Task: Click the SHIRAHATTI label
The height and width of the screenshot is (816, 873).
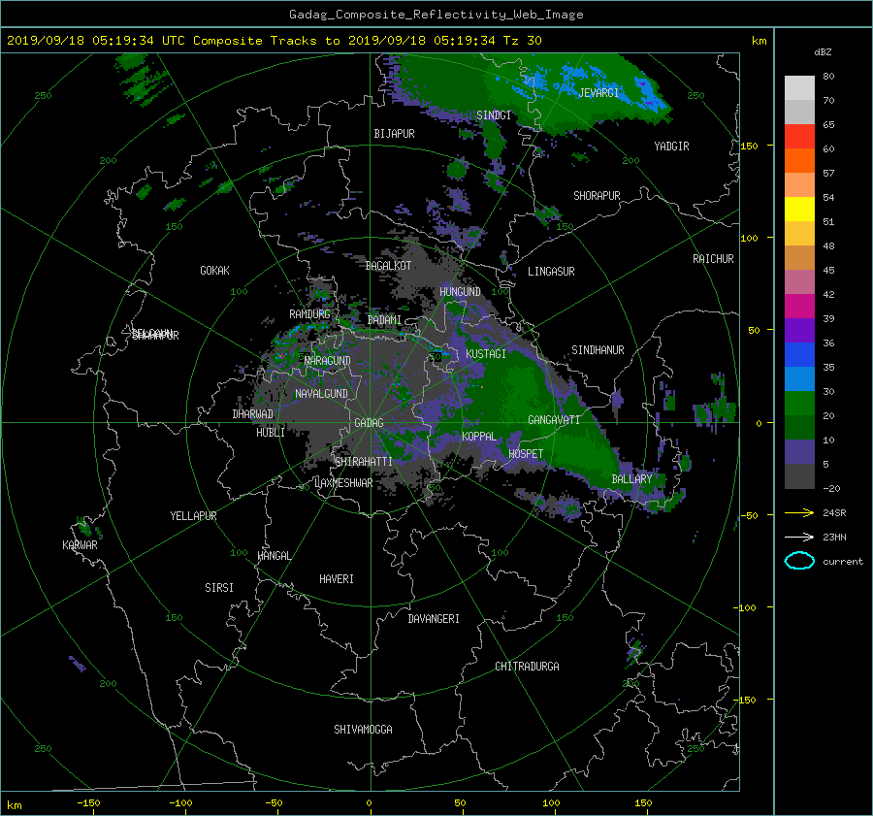Action: (364, 461)
